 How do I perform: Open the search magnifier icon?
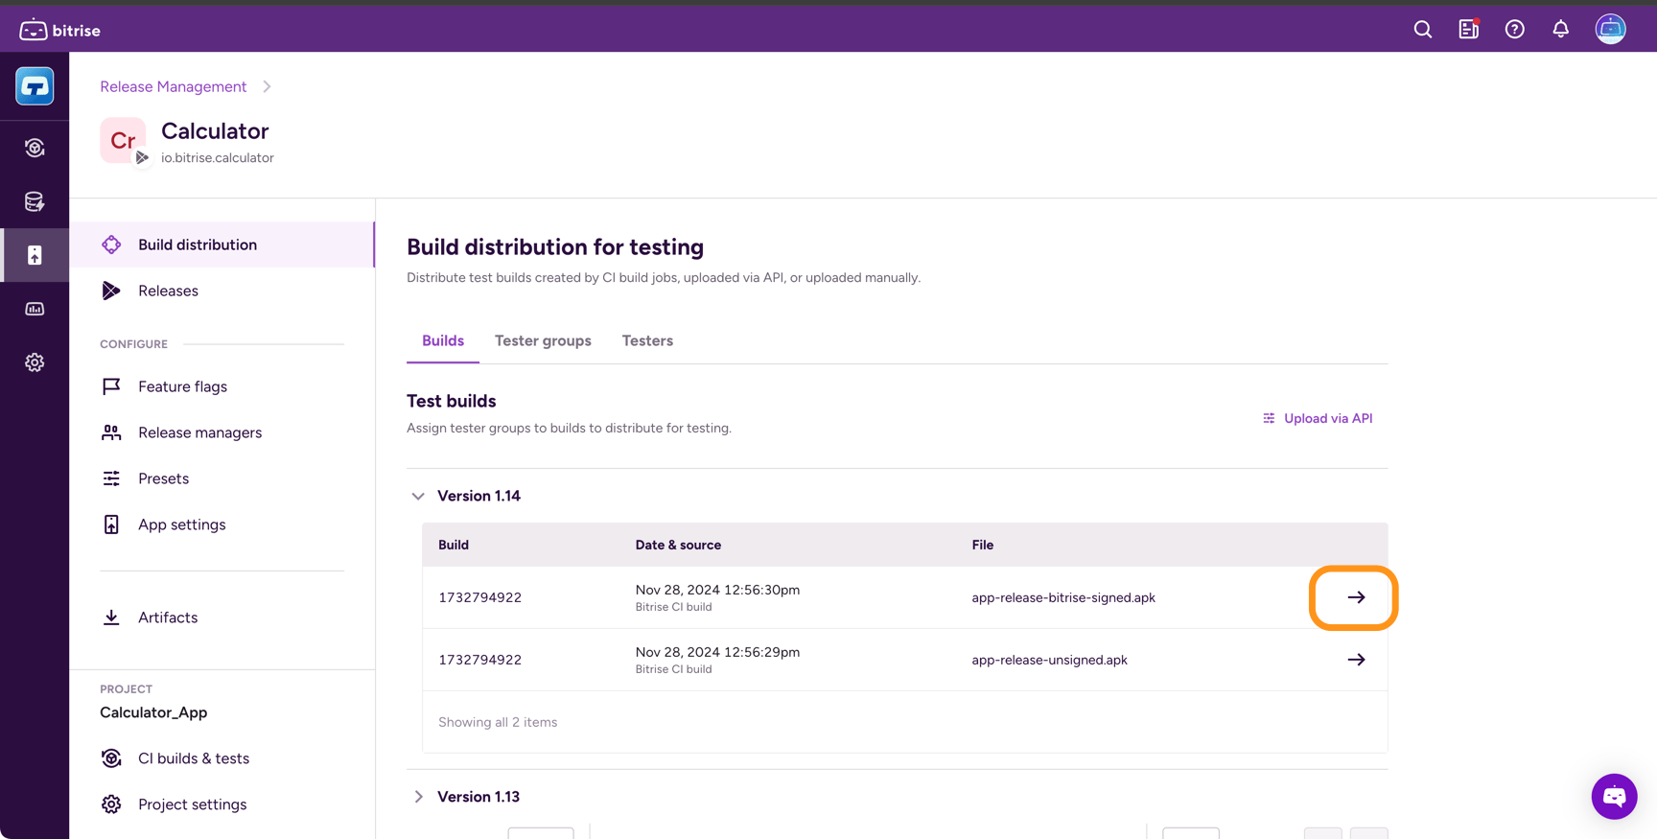click(x=1423, y=30)
